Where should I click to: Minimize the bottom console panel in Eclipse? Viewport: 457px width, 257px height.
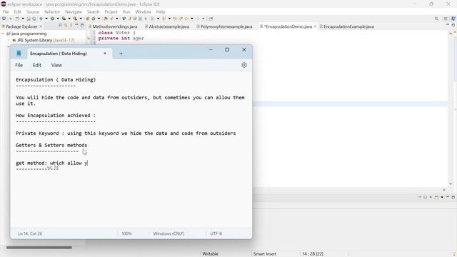[448, 197]
